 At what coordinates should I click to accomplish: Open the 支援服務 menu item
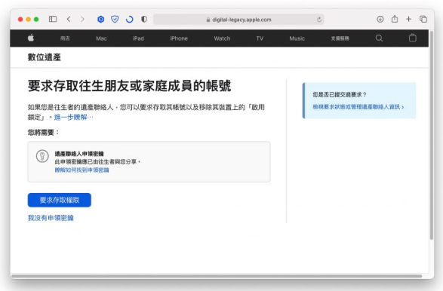click(x=340, y=38)
